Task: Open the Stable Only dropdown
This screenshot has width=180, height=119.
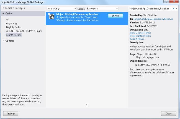Action: [x=61, y=9]
